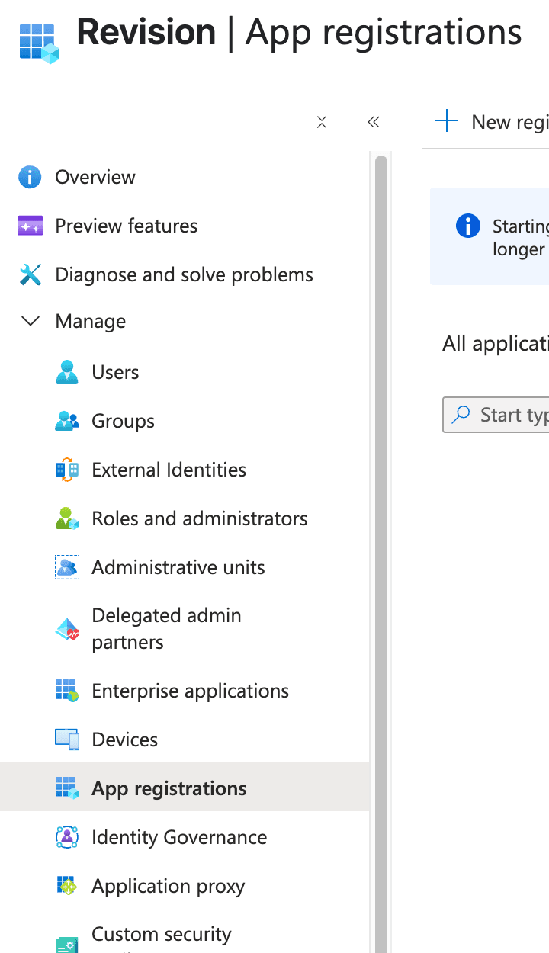Viewport: 549px width, 953px height.
Task: Collapse the Manage section chevron
Action: point(30,321)
